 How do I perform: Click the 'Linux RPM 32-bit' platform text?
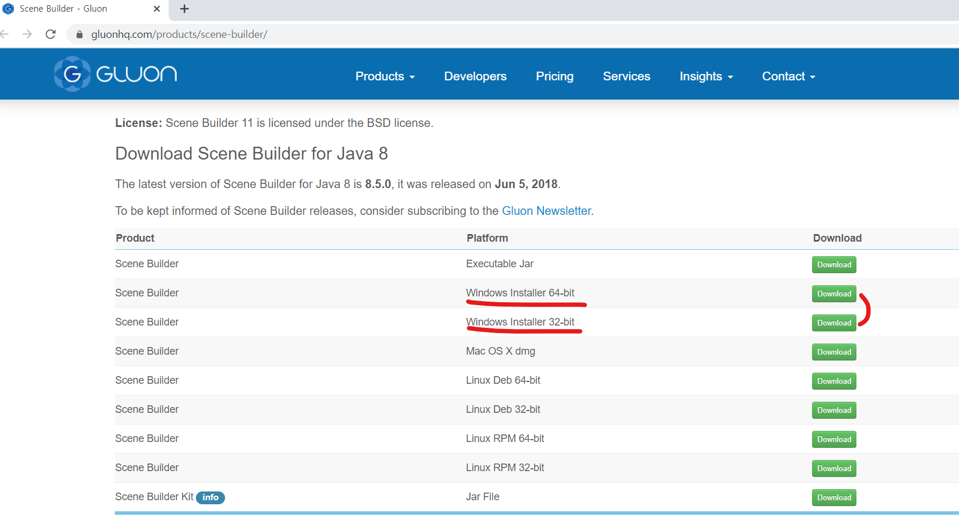[x=505, y=468]
